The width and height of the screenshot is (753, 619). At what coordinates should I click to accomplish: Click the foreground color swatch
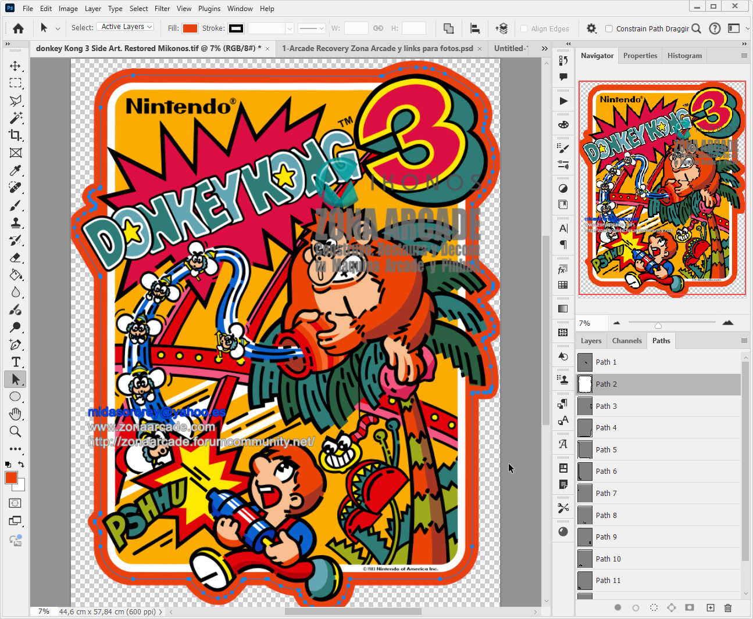click(x=11, y=478)
